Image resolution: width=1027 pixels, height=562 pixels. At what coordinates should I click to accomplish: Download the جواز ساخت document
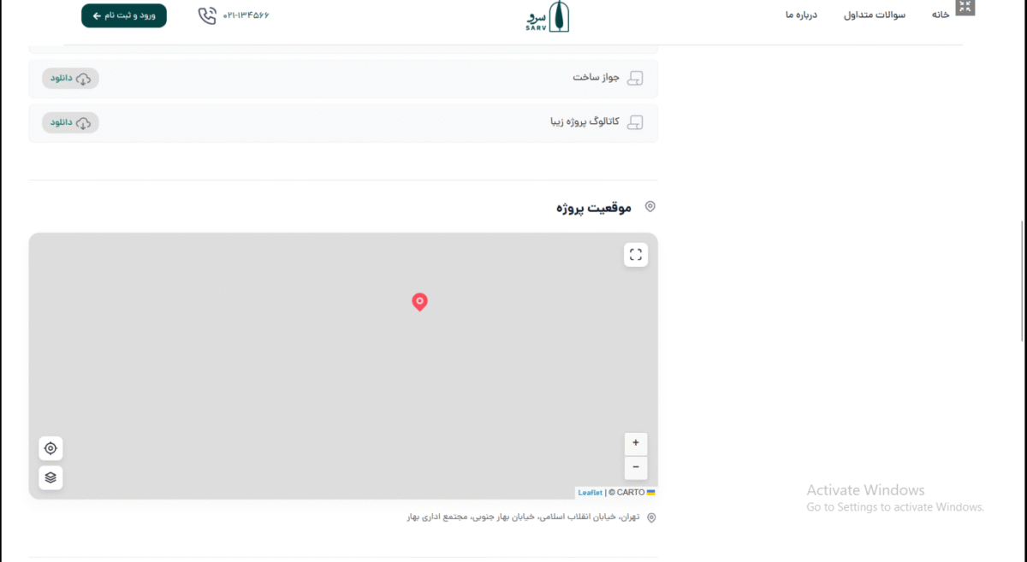tap(70, 79)
